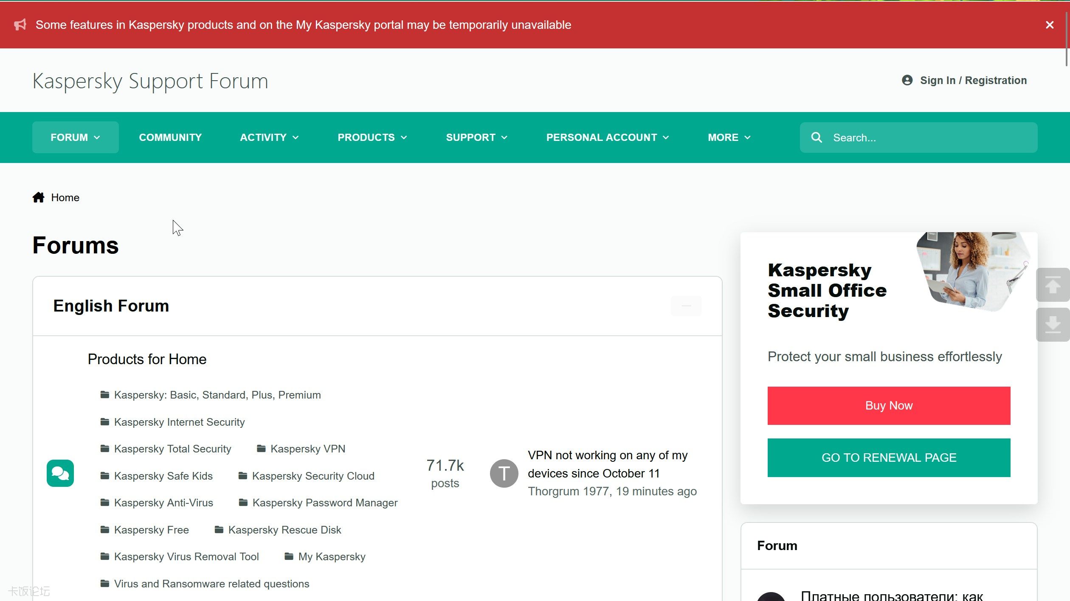Viewport: 1070px width, 601px height.
Task: Expand the PERSONAL ACCOUNT dropdown menu
Action: [608, 137]
